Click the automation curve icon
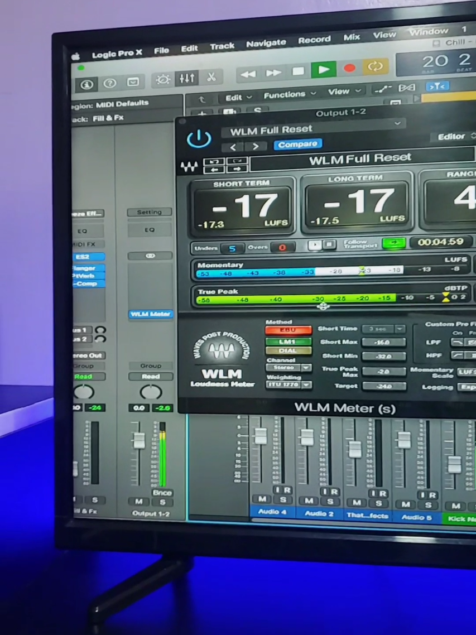This screenshot has height=635, width=476. [x=382, y=89]
